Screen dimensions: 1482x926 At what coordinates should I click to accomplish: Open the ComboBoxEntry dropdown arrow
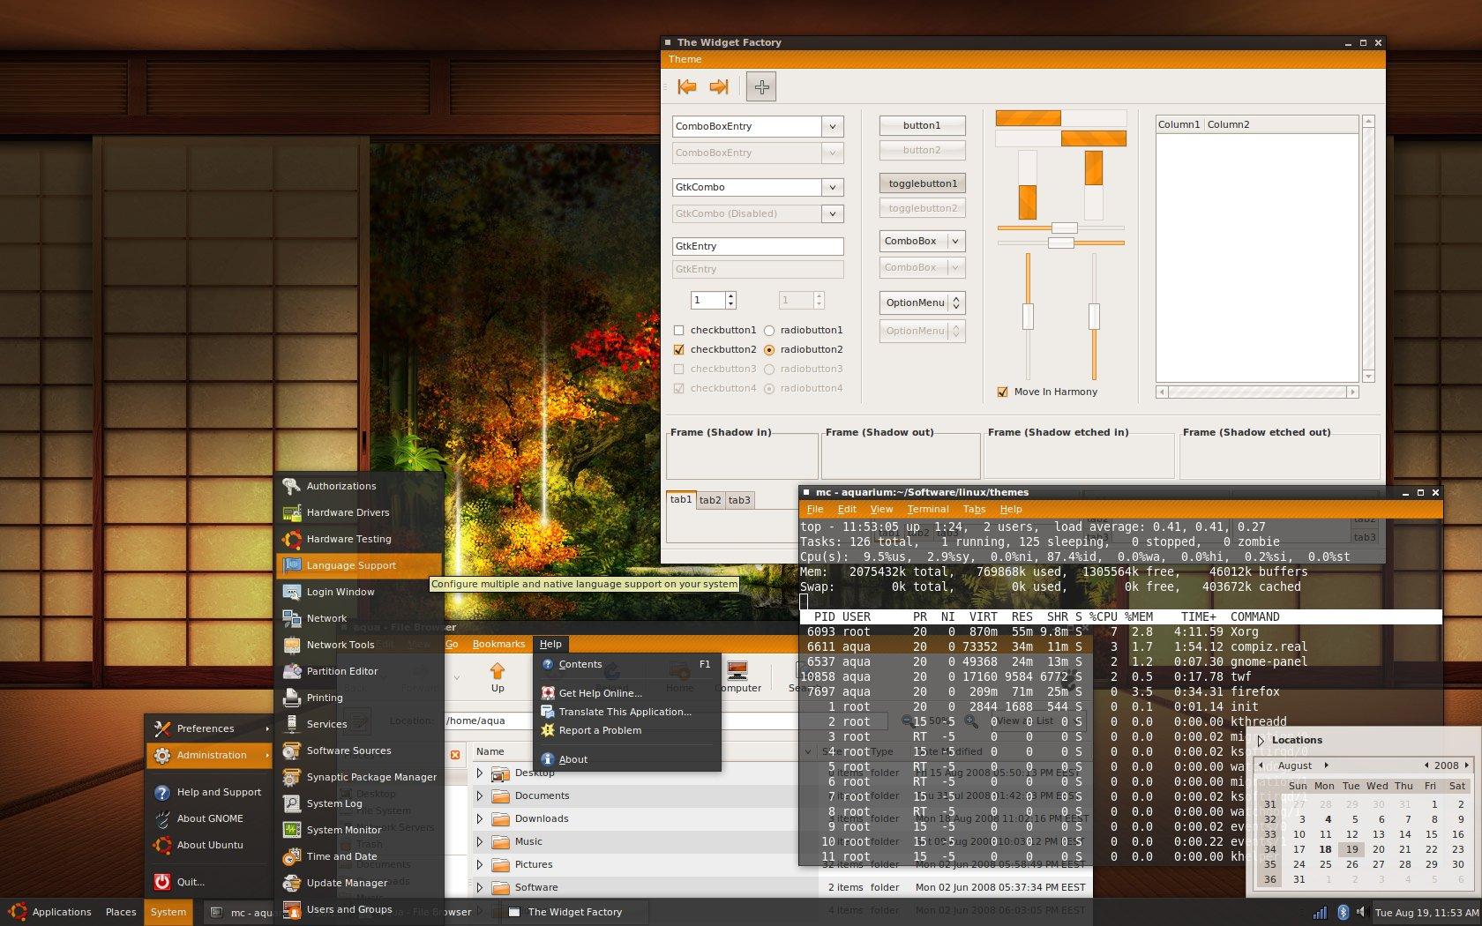(x=832, y=126)
